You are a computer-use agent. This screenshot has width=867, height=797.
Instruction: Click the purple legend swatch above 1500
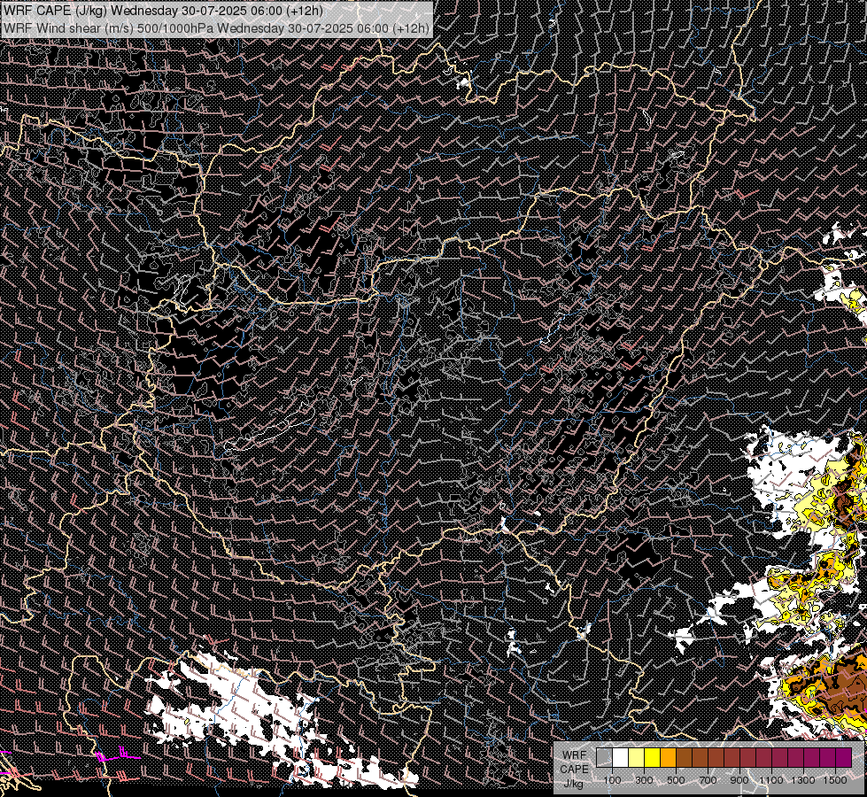click(x=844, y=758)
